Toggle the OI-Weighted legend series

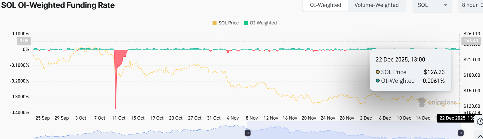coord(260,23)
